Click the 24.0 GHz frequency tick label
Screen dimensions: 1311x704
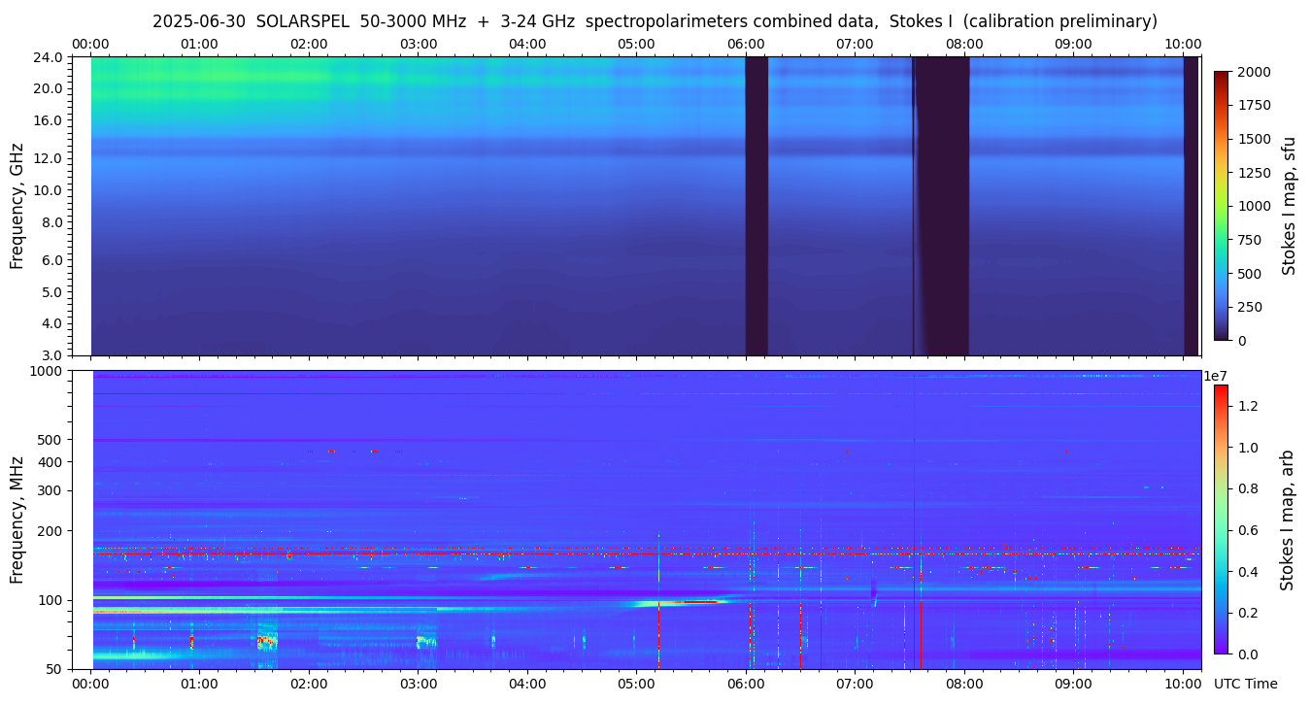click(49, 57)
